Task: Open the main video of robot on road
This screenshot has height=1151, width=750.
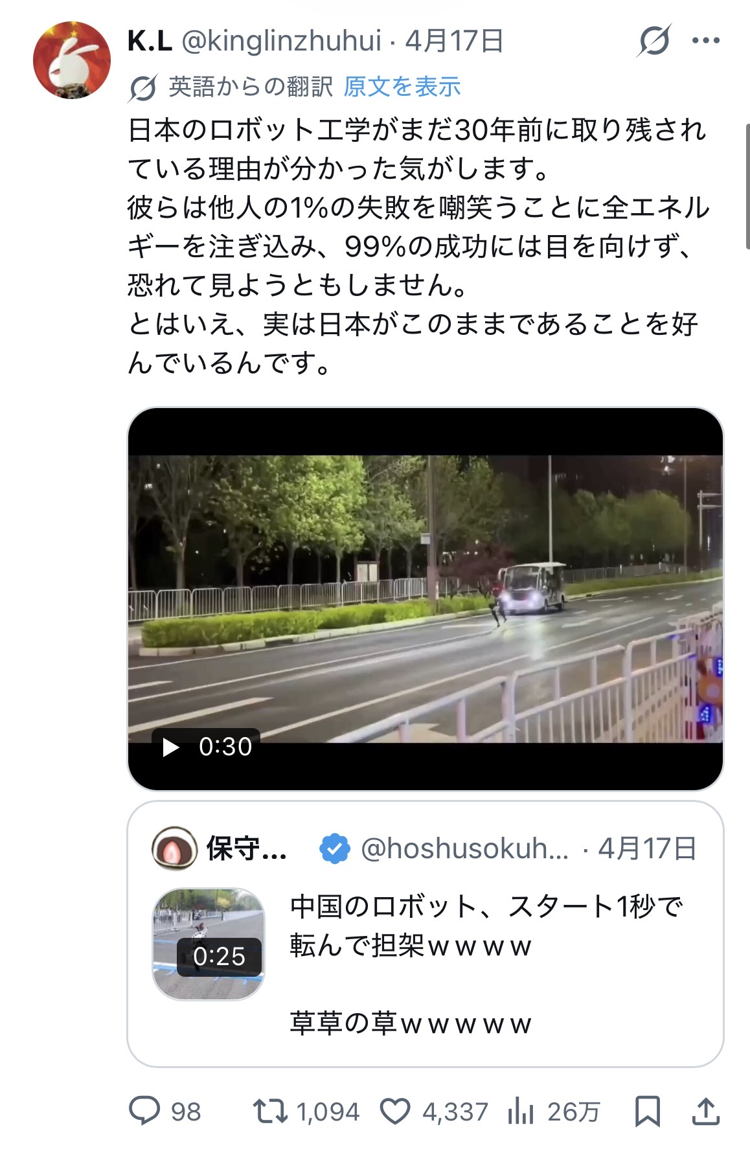Action: (x=426, y=599)
